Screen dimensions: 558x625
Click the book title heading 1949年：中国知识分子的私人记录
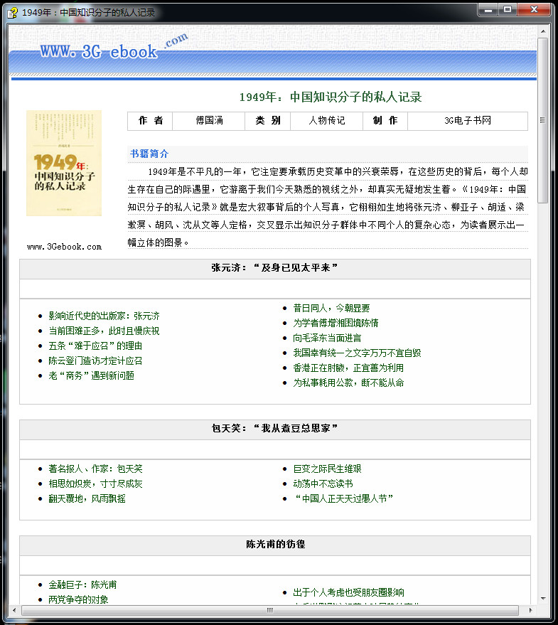coord(331,97)
